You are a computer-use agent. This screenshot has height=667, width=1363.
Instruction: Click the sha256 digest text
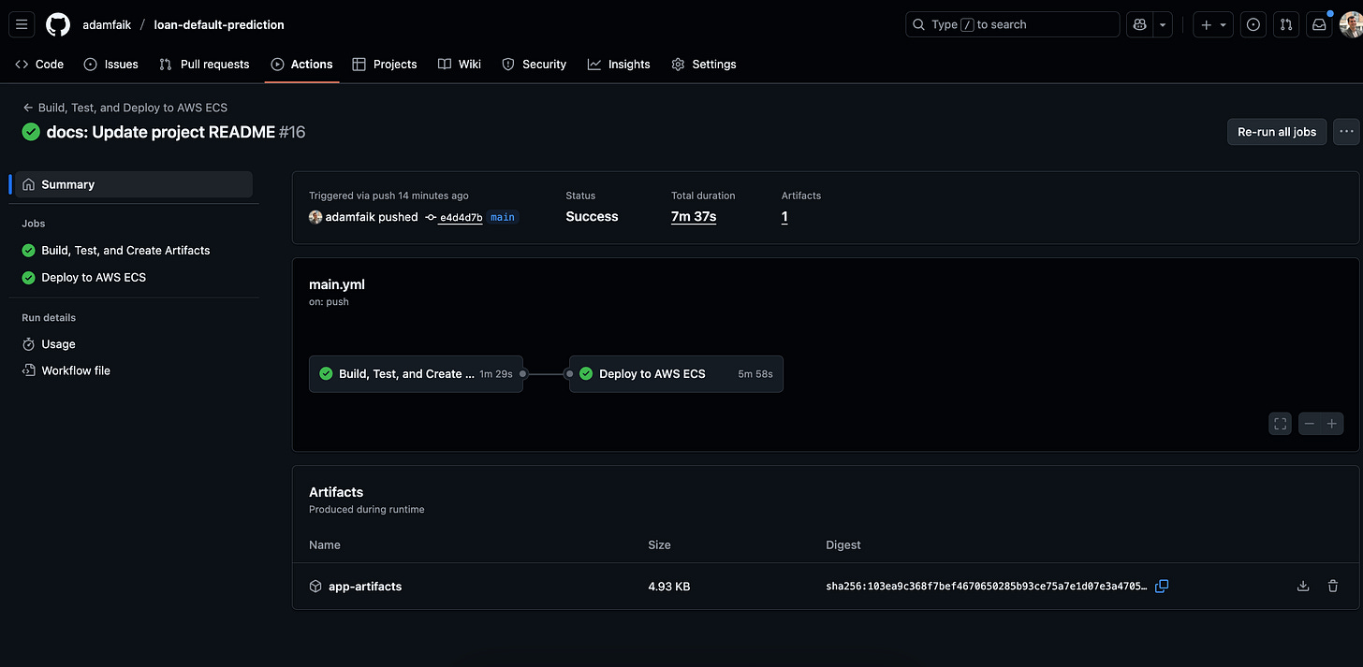[987, 587]
